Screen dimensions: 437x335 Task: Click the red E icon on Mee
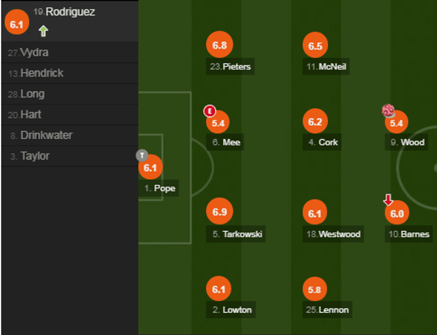[x=209, y=111]
